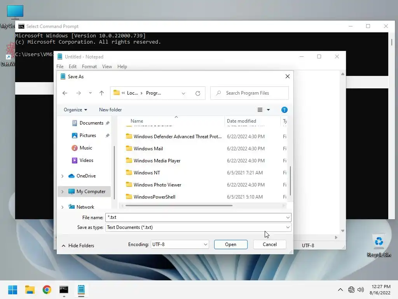The width and height of the screenshot is (398, 299).
Task: Select Music in navigation pane
Action: pyautogui.click(x=86, y=148)
